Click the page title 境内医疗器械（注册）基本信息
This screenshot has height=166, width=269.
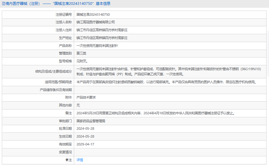(58, 4)
